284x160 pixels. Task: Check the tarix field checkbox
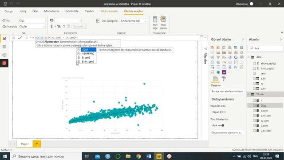[254, 73]
